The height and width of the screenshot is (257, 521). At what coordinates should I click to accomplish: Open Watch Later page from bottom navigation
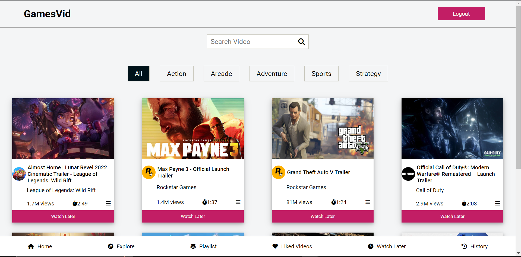(x=387, y=246)
